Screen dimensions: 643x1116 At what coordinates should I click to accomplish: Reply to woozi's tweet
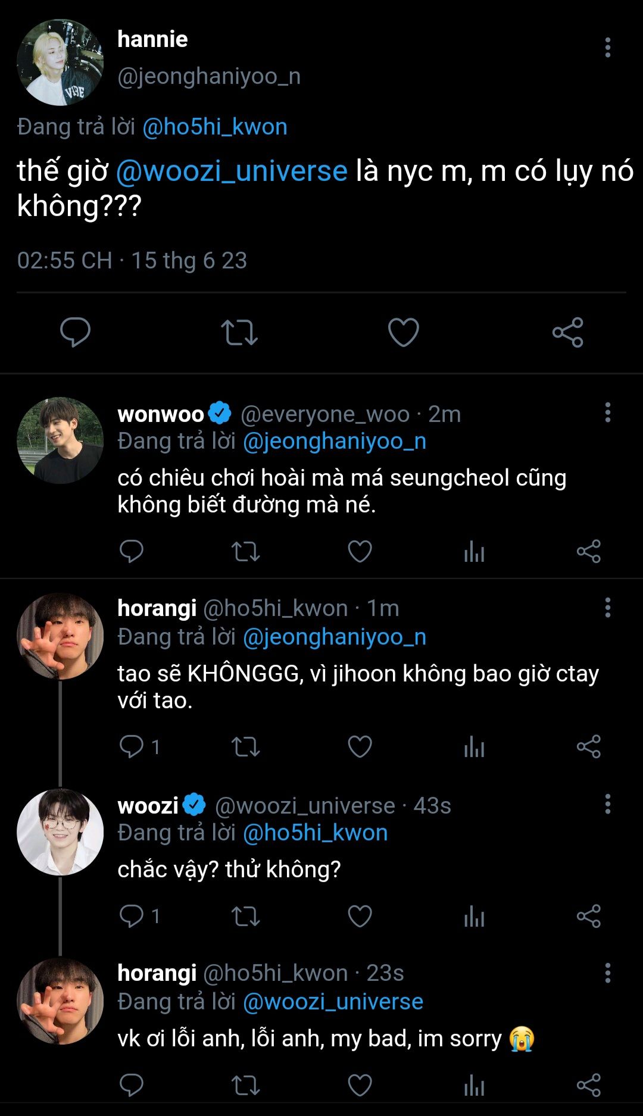point(132,916)
